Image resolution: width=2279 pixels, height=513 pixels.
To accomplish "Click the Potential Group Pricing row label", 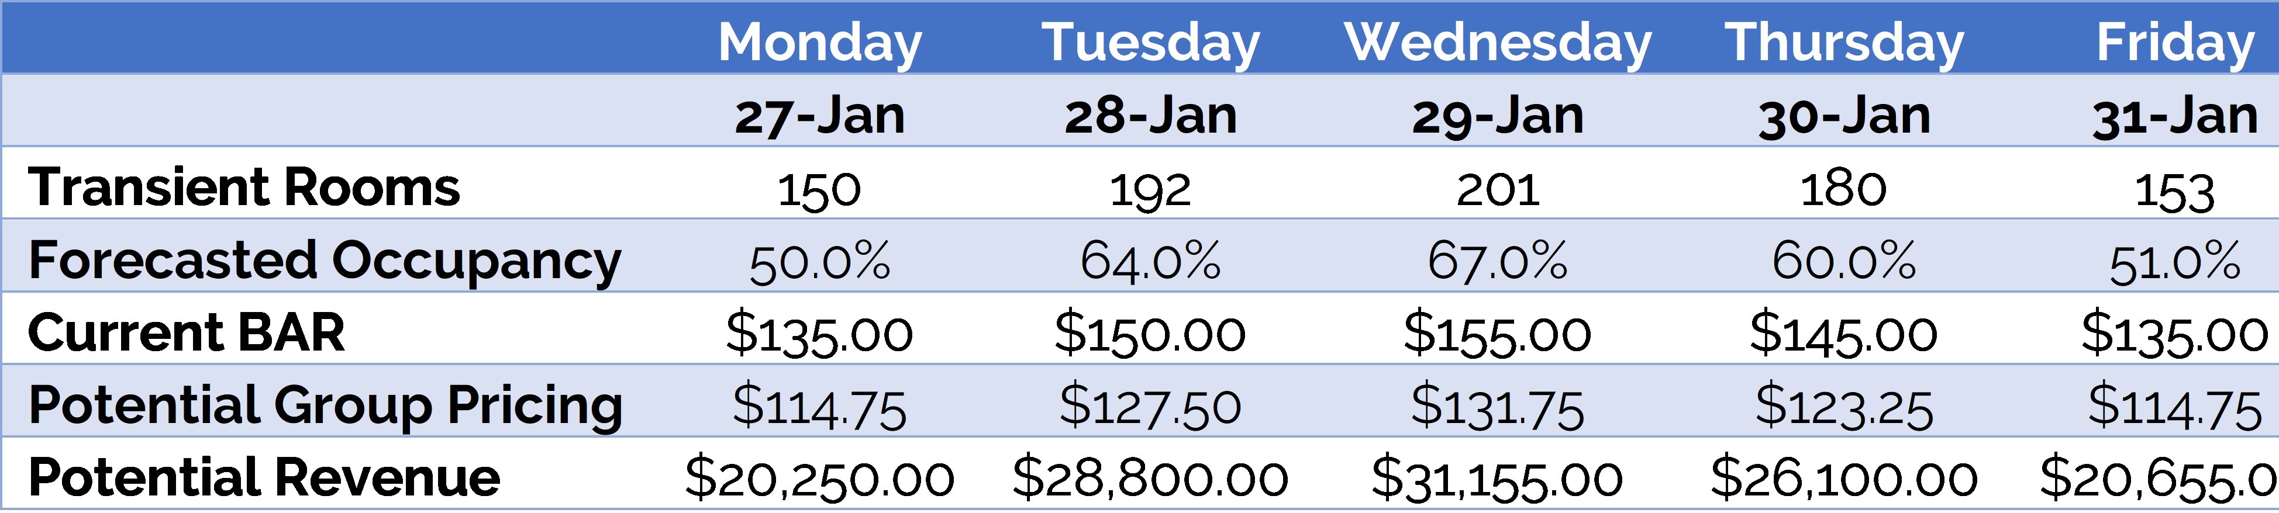I will (x=326, y=405).
